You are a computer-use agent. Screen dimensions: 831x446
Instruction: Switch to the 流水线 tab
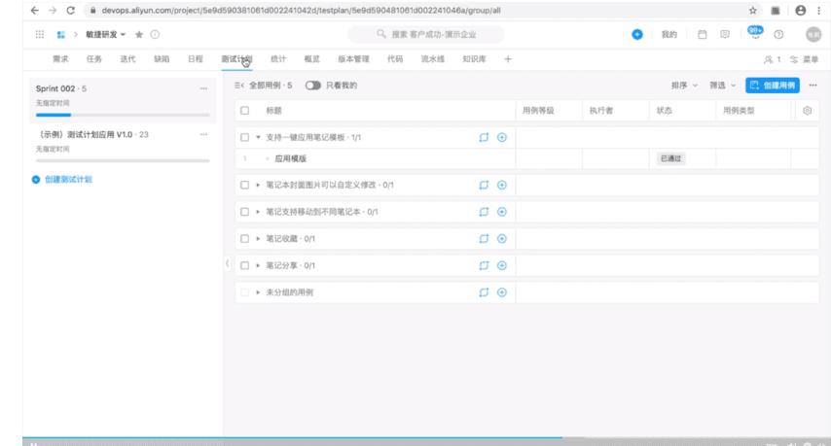pos(432,59)
